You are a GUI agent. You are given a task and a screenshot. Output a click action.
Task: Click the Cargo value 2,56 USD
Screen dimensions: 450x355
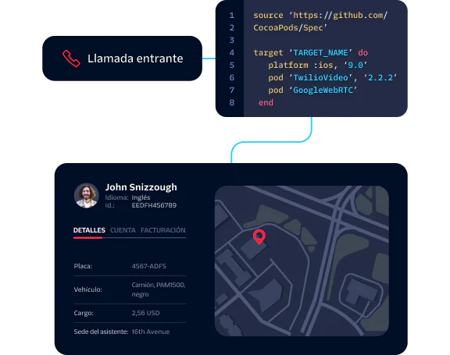click(x=145, y=313)
